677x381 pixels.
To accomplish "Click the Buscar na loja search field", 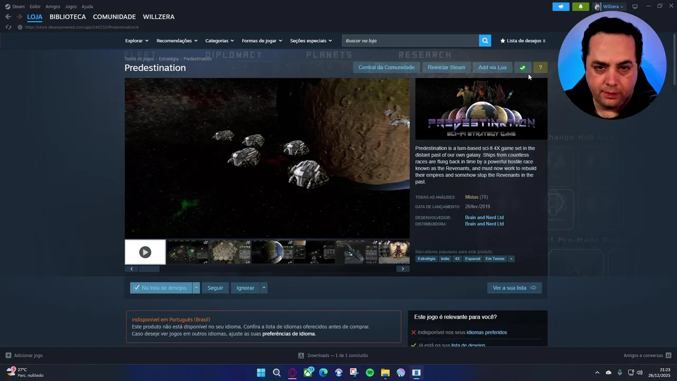I will pos(410,41).
